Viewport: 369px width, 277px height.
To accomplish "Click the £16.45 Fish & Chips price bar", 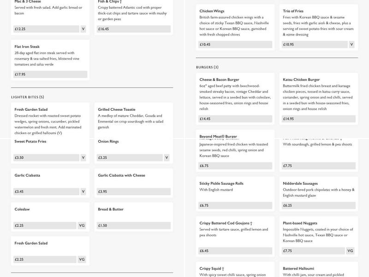I will (x=133, y=29).
